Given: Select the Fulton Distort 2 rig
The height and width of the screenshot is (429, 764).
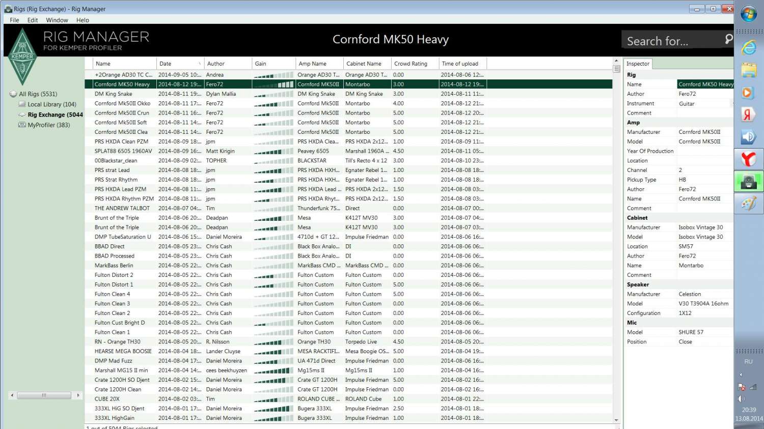Looking at the screenshot, I should coord(348,275).
